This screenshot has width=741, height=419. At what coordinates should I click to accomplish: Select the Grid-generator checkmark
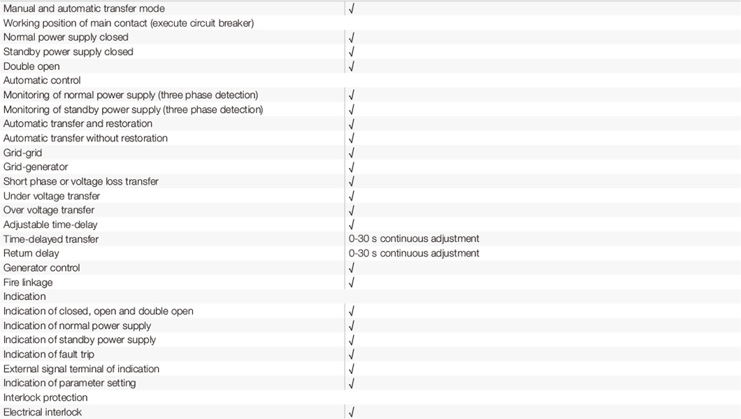(352, 167)
